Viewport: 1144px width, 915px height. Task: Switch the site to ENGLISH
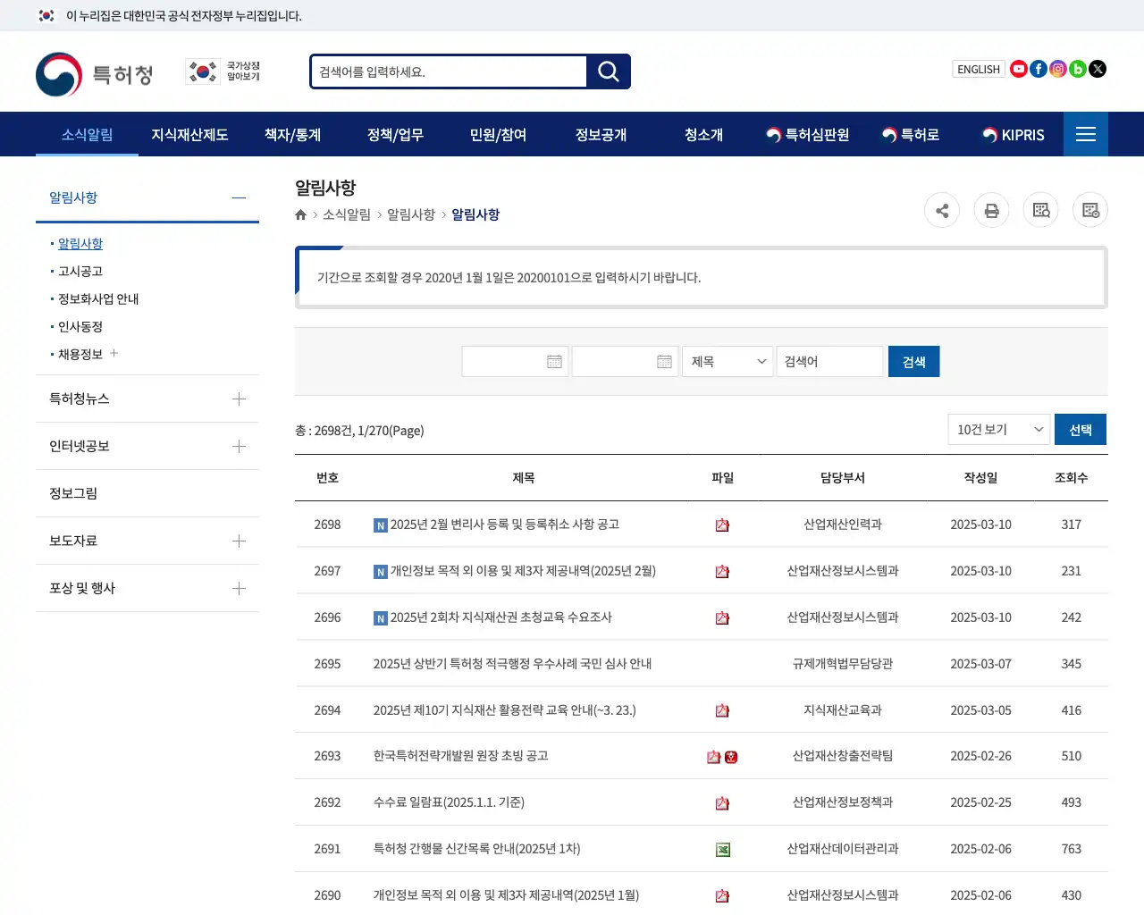pos(979,69)
